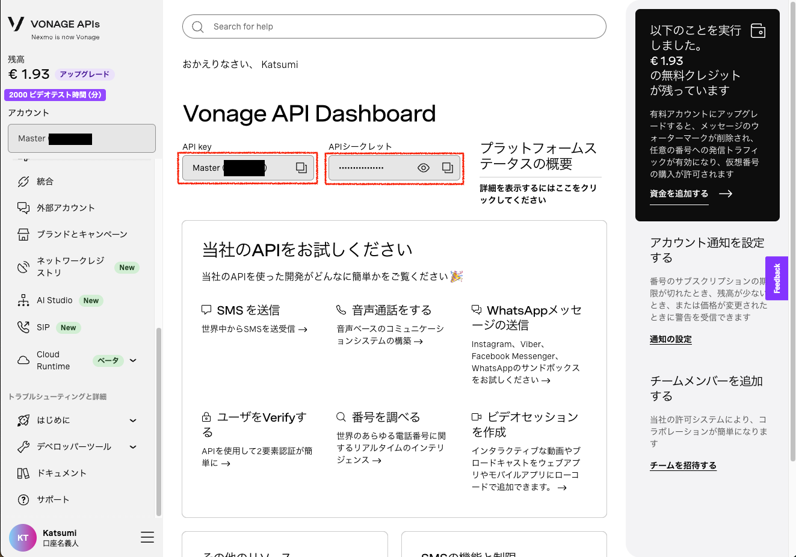Click the ビデオセッション camera icon
Screen dimensions: 796x557
tap(477, 417)
